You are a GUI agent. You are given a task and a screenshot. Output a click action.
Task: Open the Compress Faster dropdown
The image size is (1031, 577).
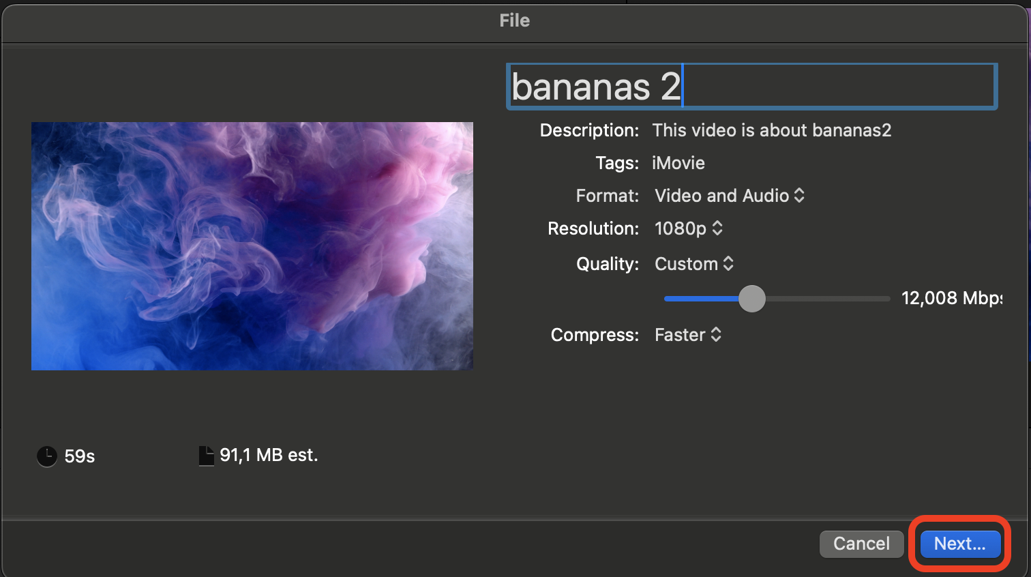(x=688, y=335)
